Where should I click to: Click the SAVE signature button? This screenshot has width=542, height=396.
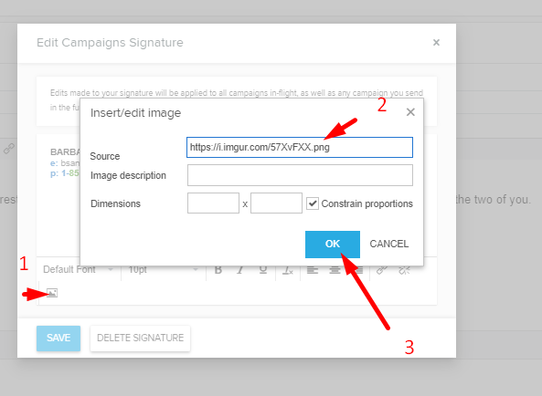(x=58, y=338)
